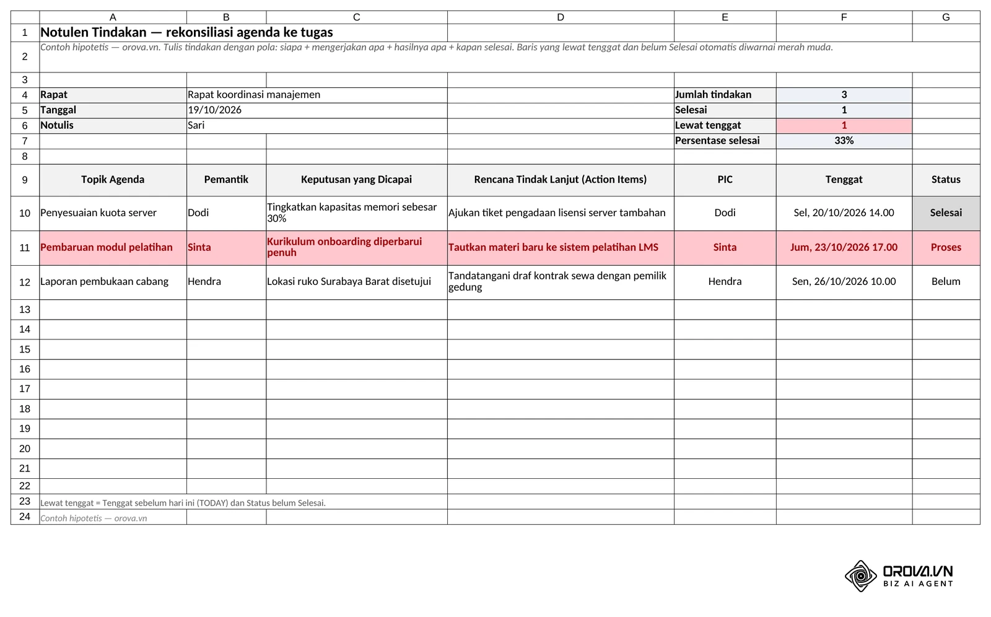Select the Selesai status cell for Dodi

946,213
